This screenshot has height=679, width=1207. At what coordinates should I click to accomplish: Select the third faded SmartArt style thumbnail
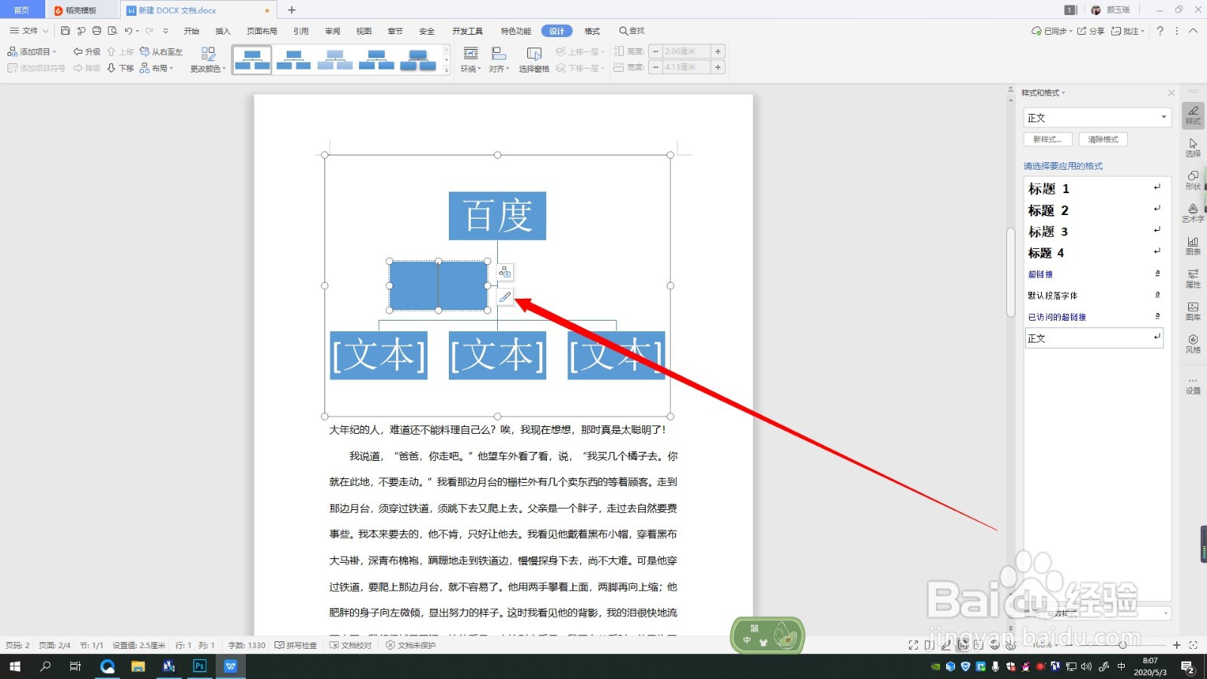coord(335,60)
